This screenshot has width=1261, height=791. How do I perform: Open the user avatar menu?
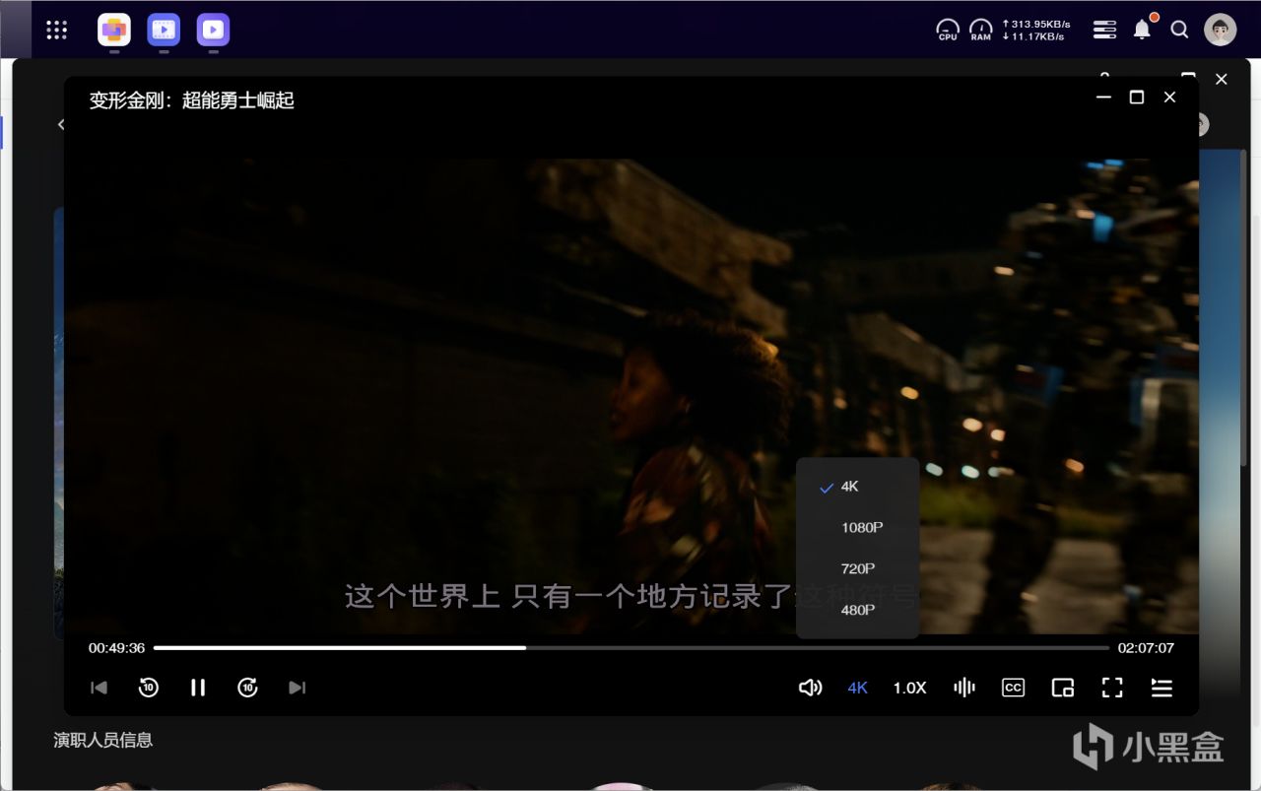click(x=1221, y=30)
